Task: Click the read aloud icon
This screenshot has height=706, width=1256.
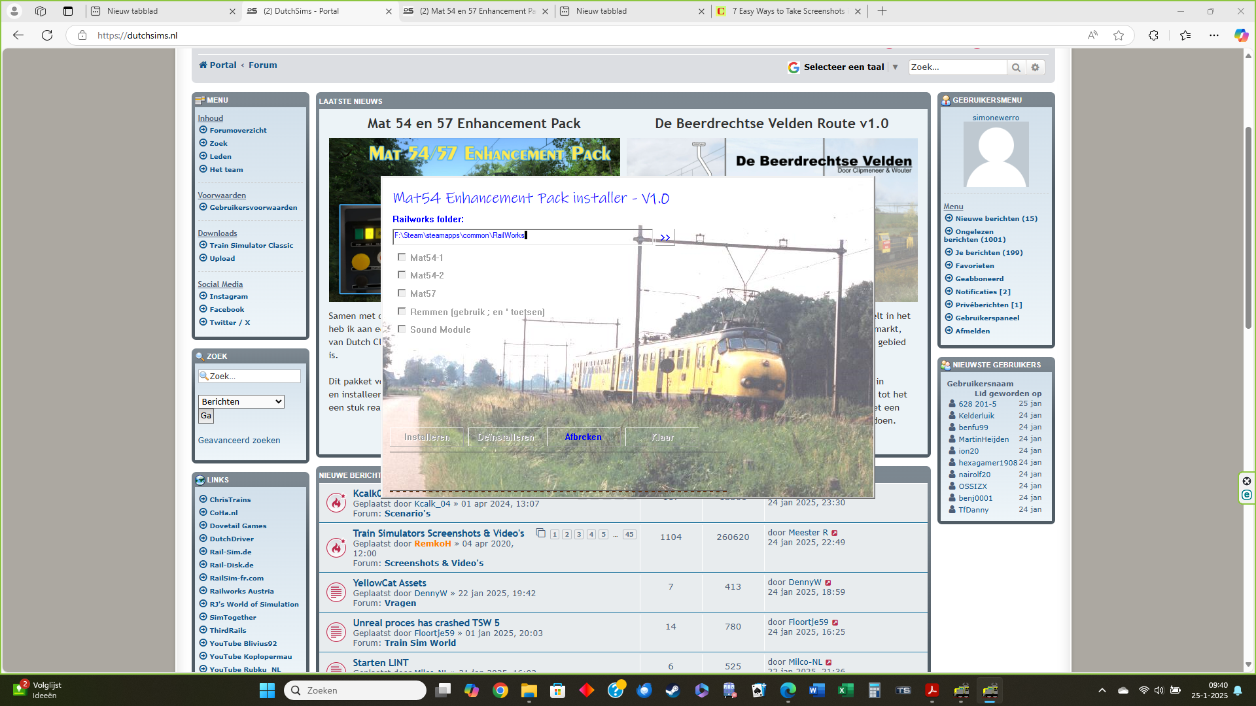Action: point(1092,35)
